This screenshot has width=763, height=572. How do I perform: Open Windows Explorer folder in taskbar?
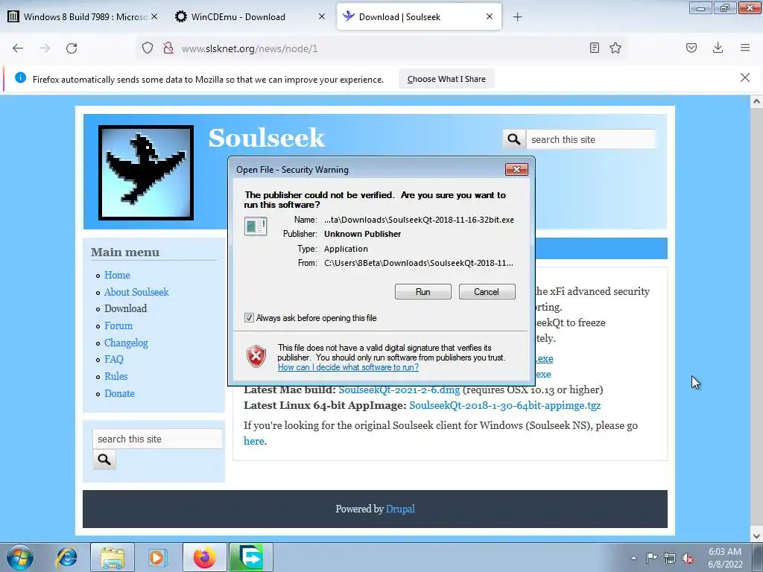coord(113,557)
